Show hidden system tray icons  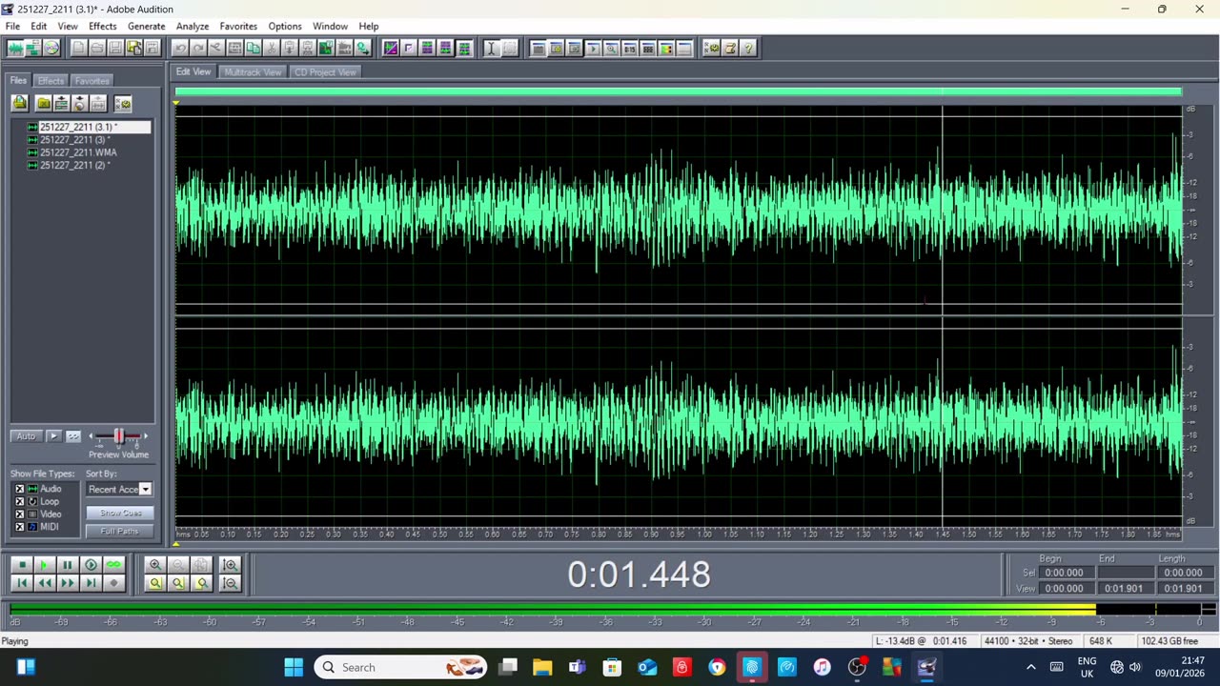[1030, 667]
